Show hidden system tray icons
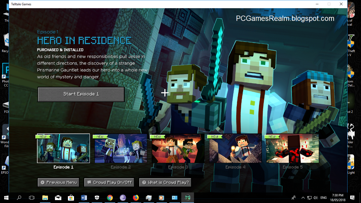The height and width of the screenshot is (203, 361). click(x=303, y=197)
